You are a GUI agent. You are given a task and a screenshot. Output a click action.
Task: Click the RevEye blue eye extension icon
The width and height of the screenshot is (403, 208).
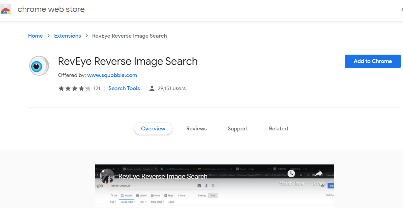coord(39,66)
